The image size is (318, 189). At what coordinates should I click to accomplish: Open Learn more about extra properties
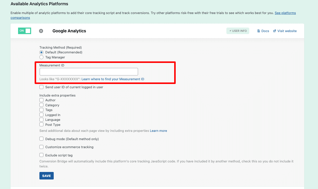pyautogui.click(x=158, y=131)
